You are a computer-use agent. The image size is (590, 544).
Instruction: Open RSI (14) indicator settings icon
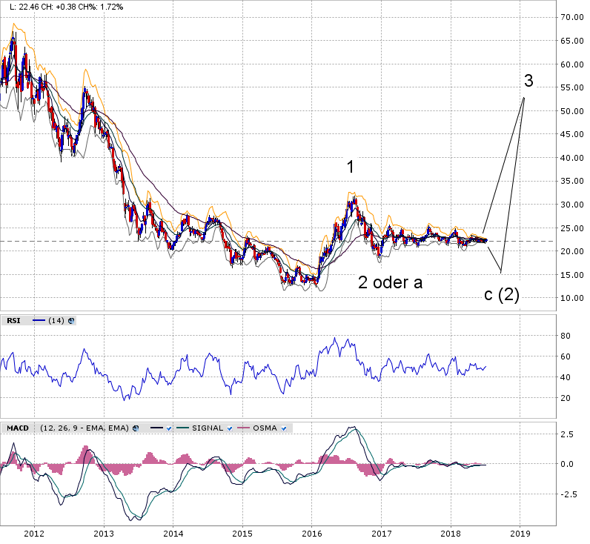pyautogui.click(x=70, y=321)
